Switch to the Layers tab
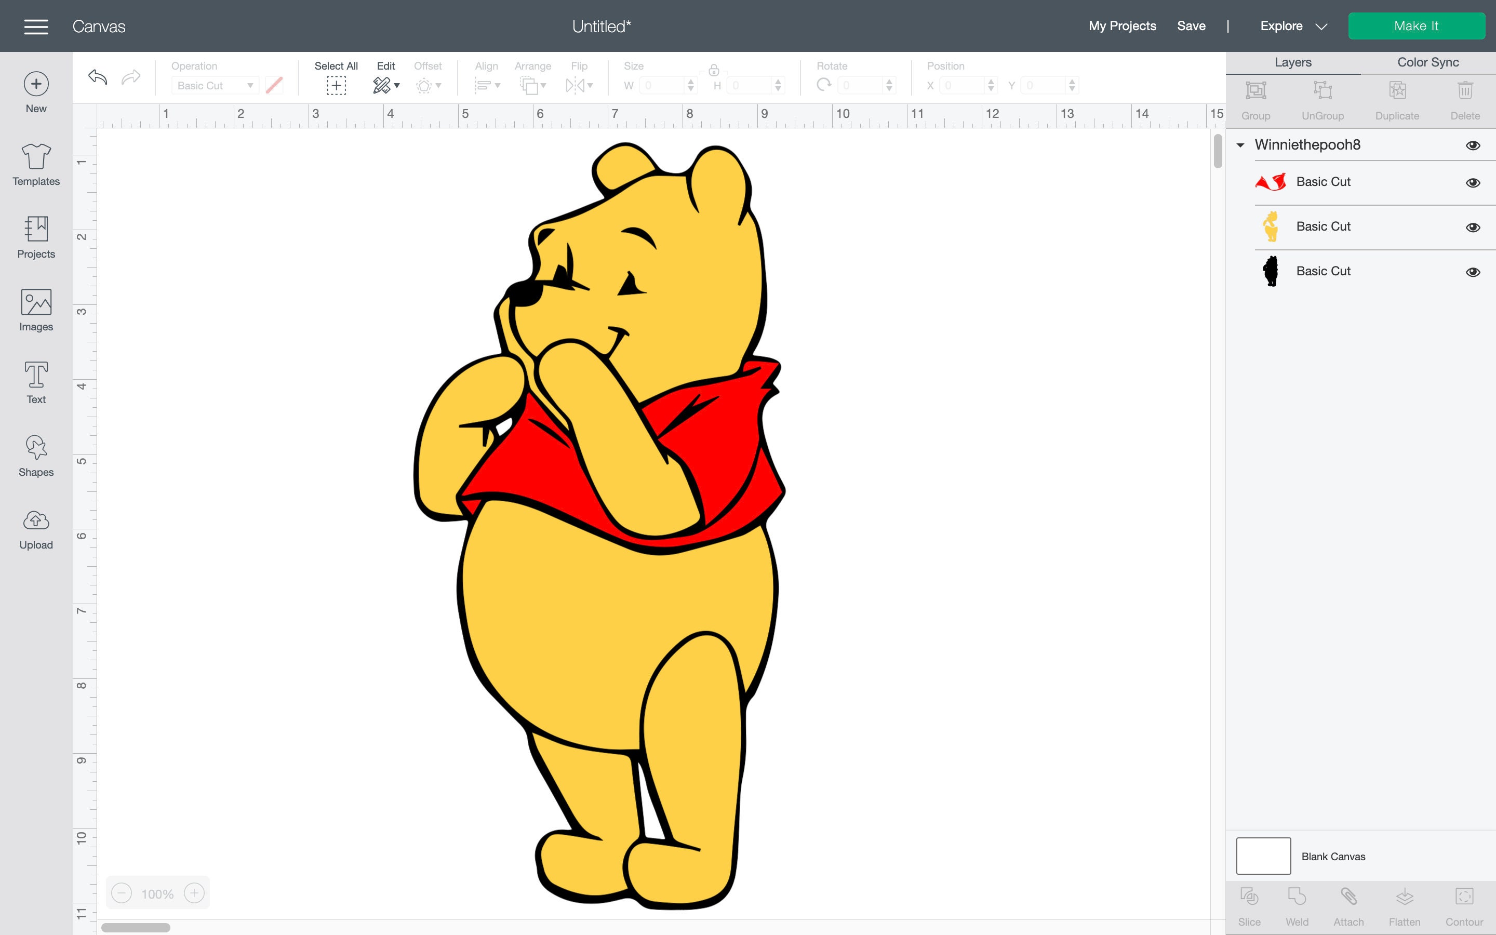1496x935 pixels. [x=1292, y=62]
